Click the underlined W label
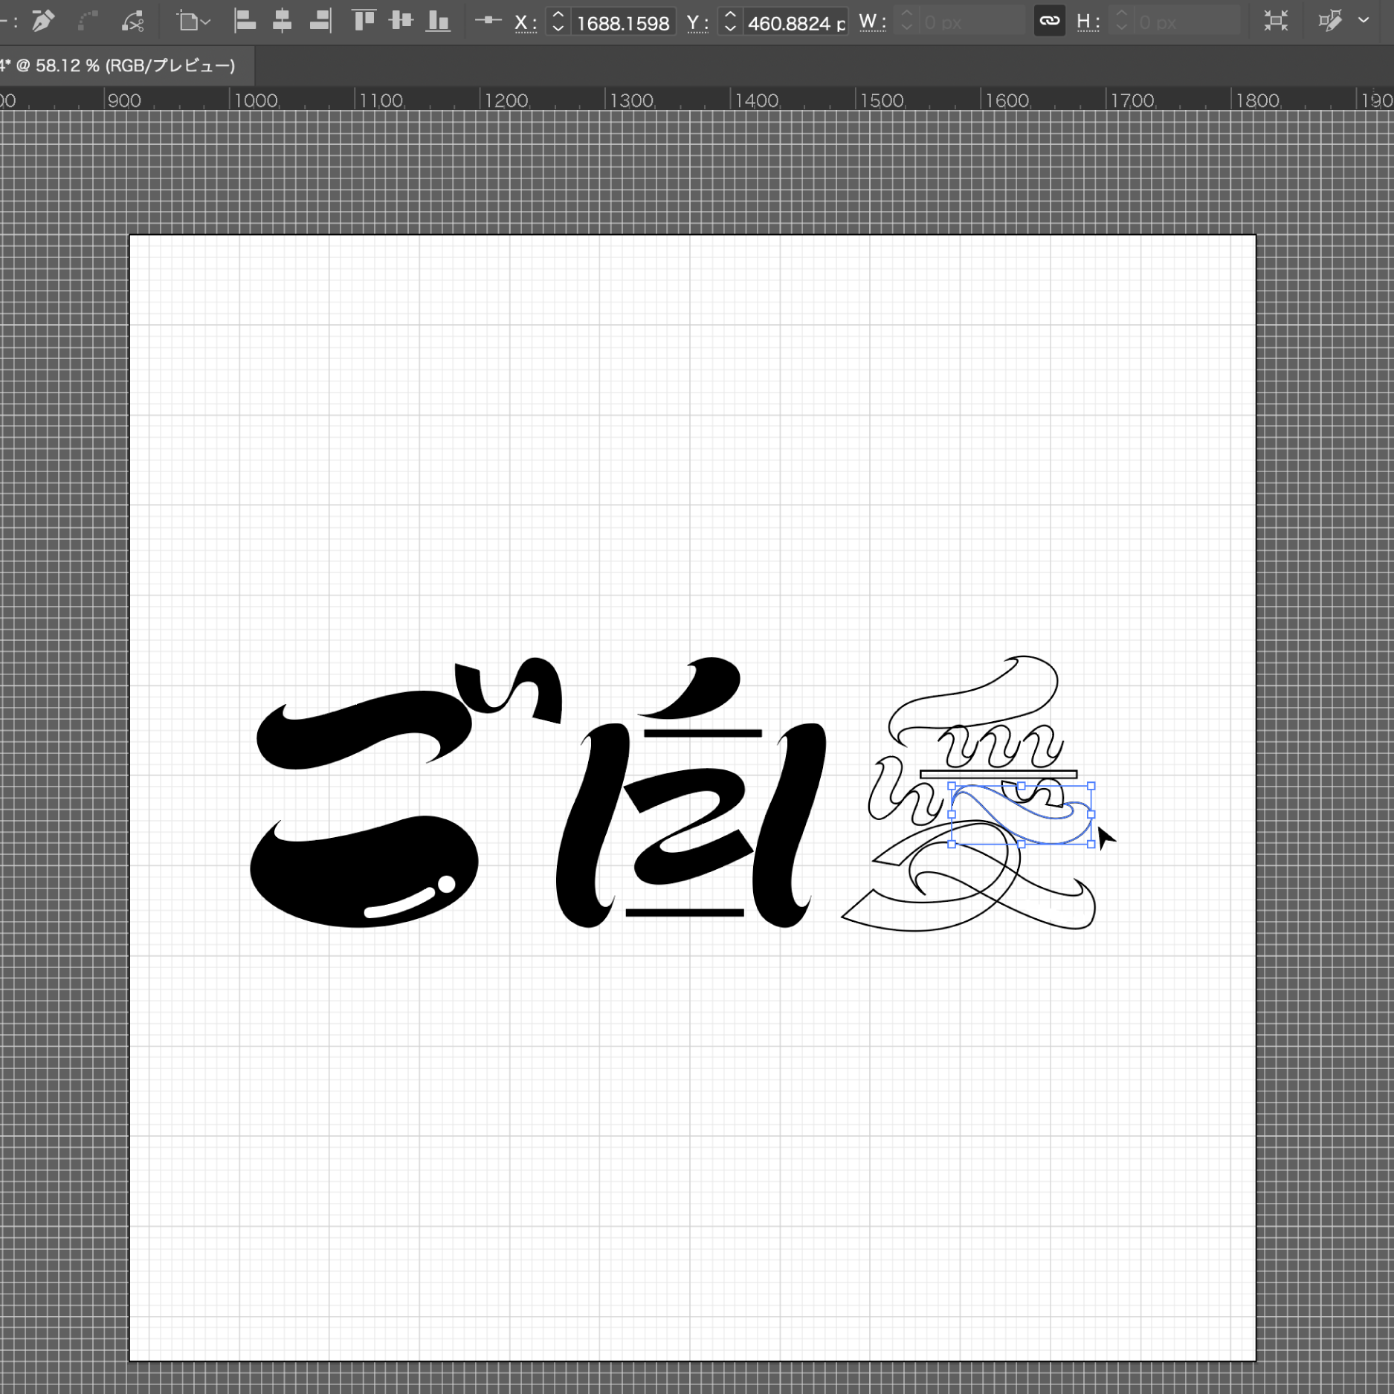1394x1394 pixels. click(872, 22)
